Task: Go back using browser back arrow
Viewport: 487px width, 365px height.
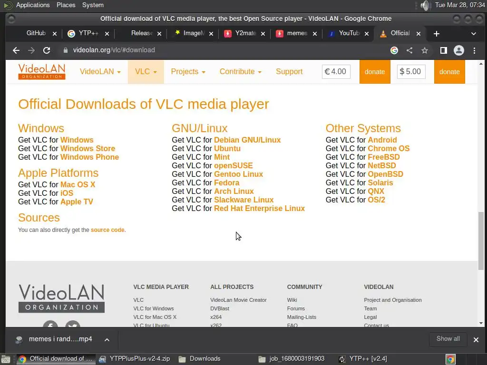Action: click(x=16, y=50)
